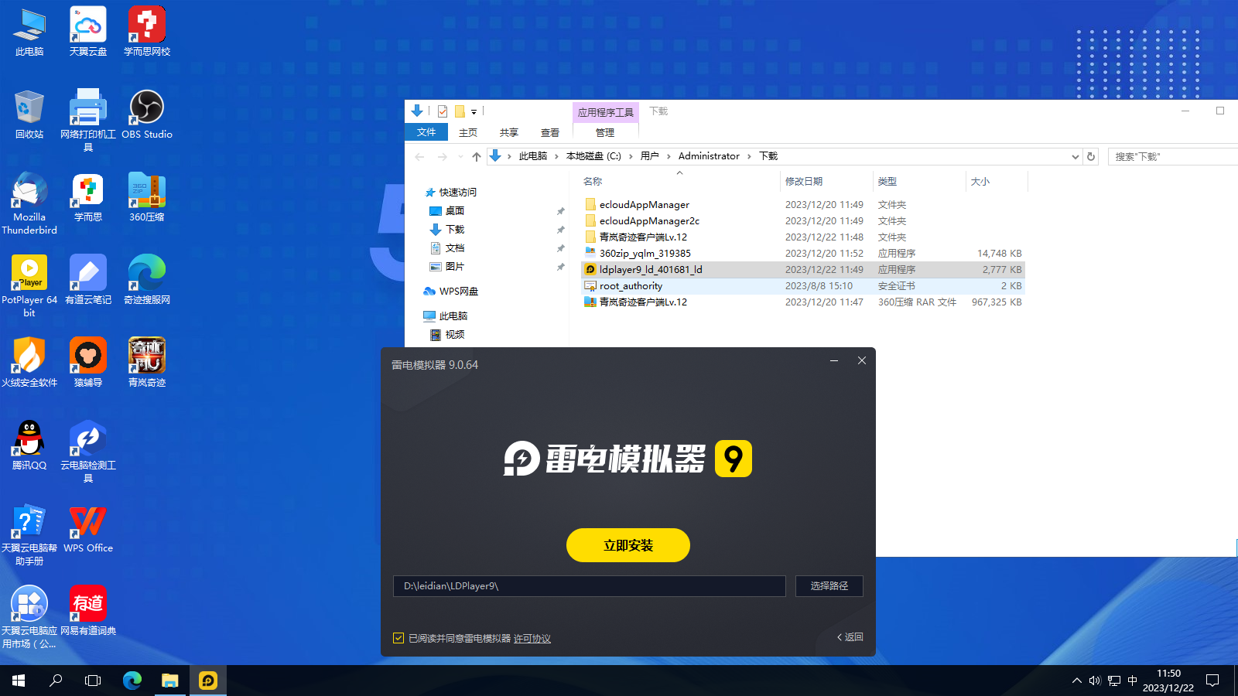Open the 文件 tab in Explorer
The image size is (1238, 696).
(x=426, y=132)
